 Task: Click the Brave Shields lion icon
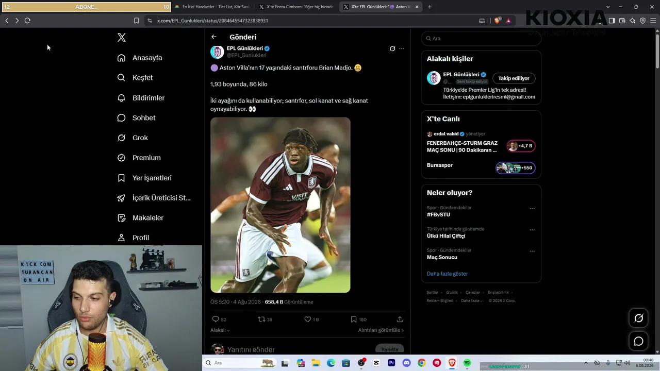pos(497,21)
